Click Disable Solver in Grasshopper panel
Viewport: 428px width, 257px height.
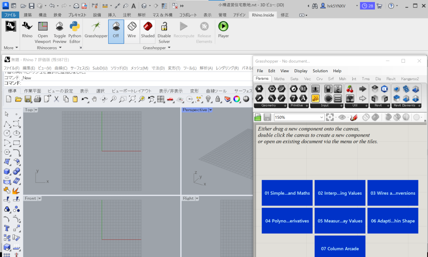coord(164,32)
